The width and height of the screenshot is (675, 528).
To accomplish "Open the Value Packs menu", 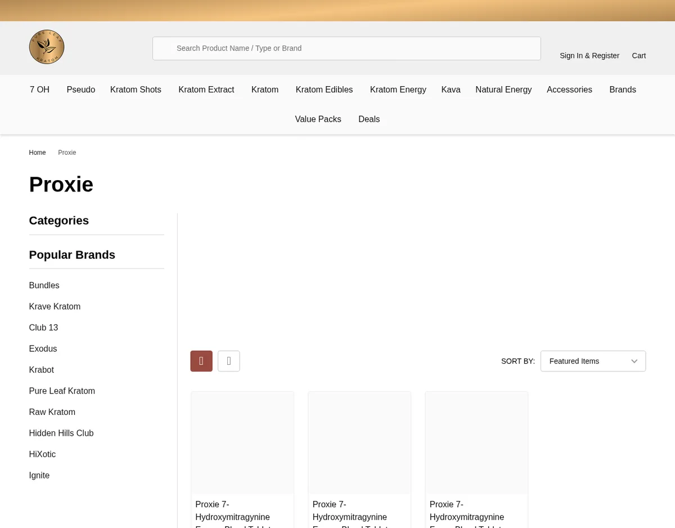I will 318,119.
